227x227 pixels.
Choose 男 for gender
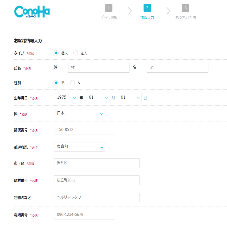pyautogui.click(x=56, y=83)
